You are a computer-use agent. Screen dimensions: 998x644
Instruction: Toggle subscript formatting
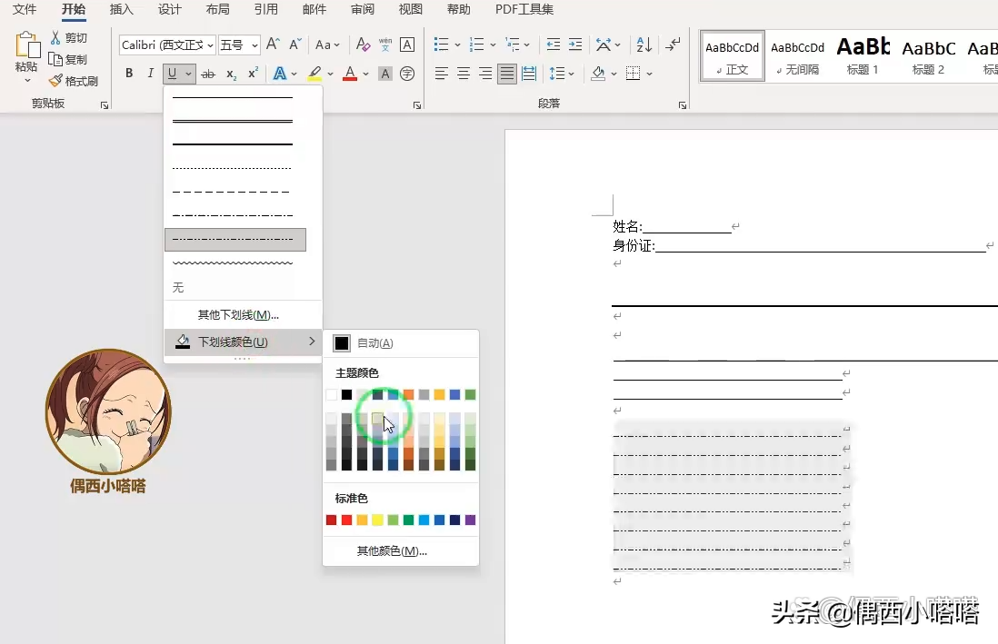pos(232,74)
